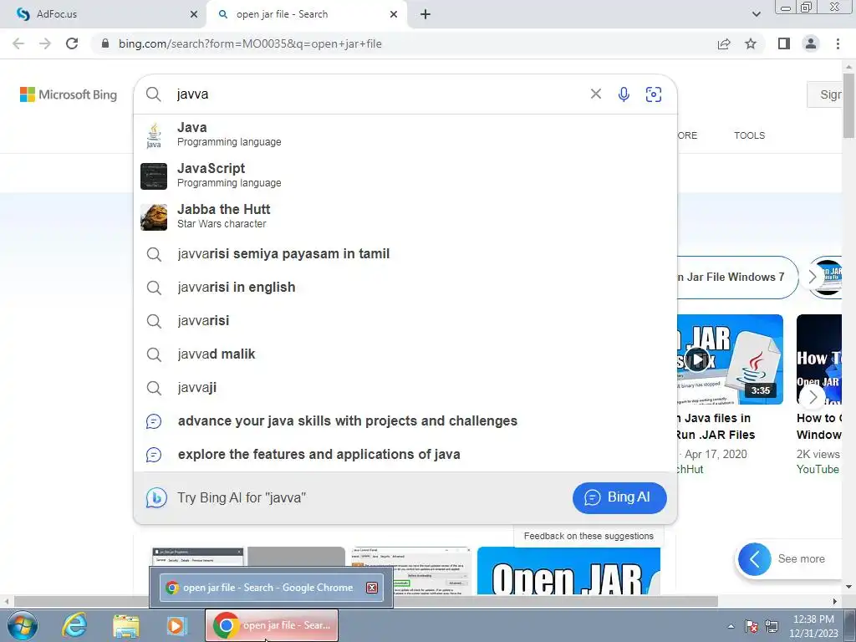Open Feedback on these suggestions
The image size is (856, 642).
click(588, 536)
